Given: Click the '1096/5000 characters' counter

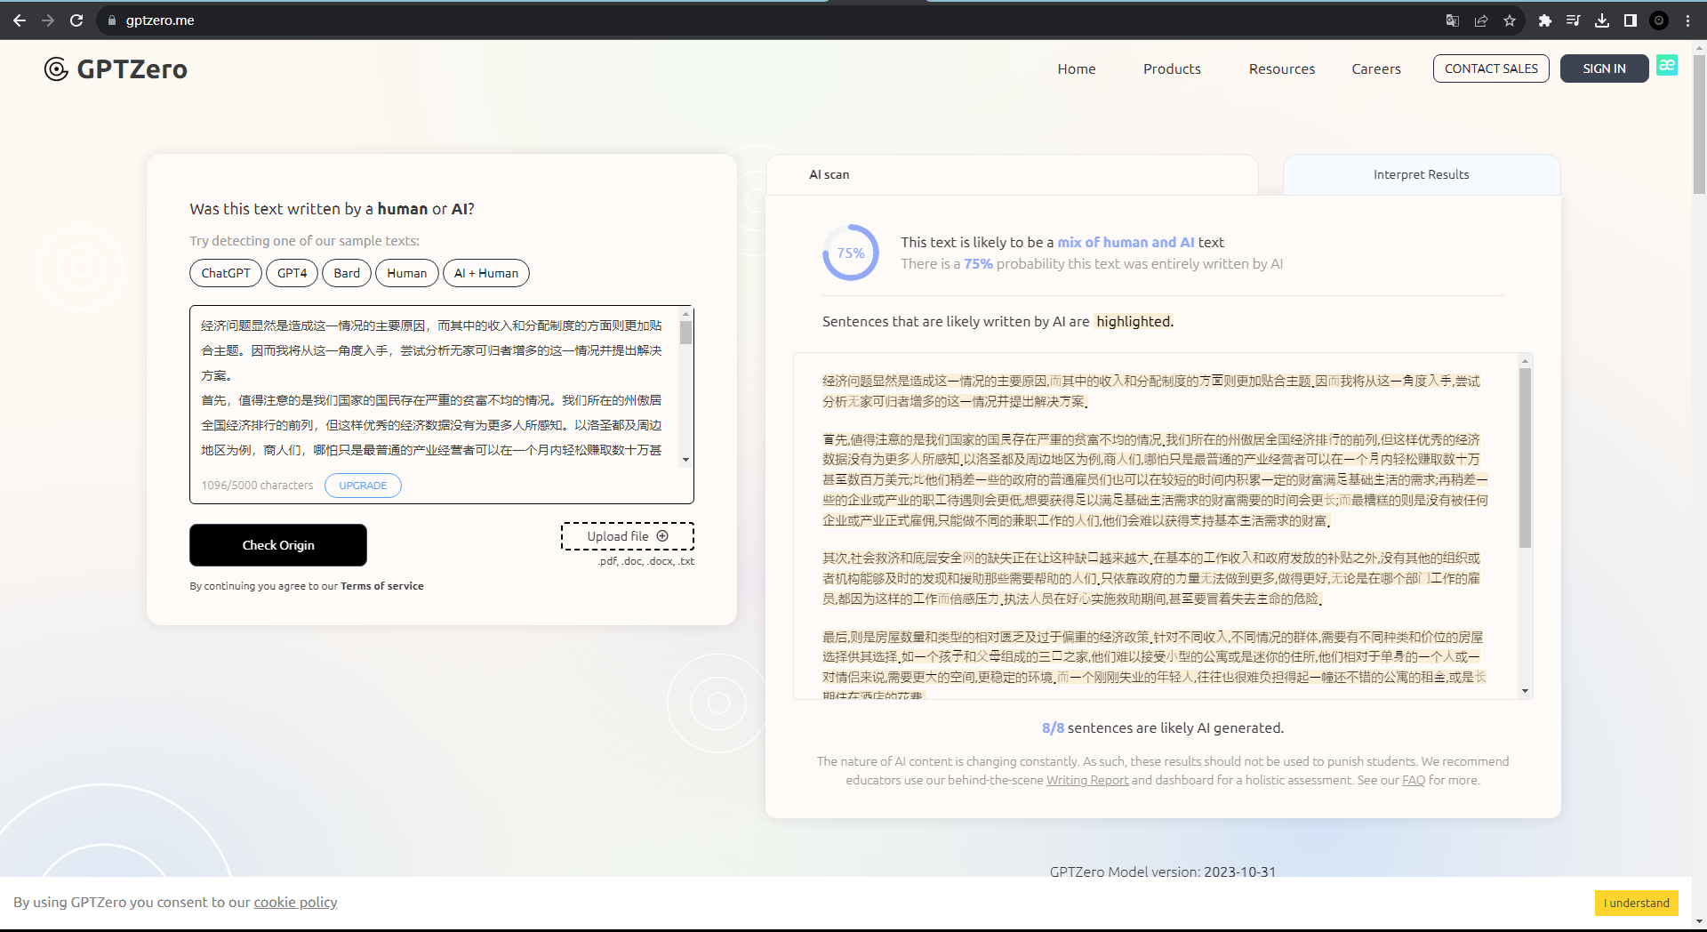Looking at the screenshot, I should (x=257, y=486).
